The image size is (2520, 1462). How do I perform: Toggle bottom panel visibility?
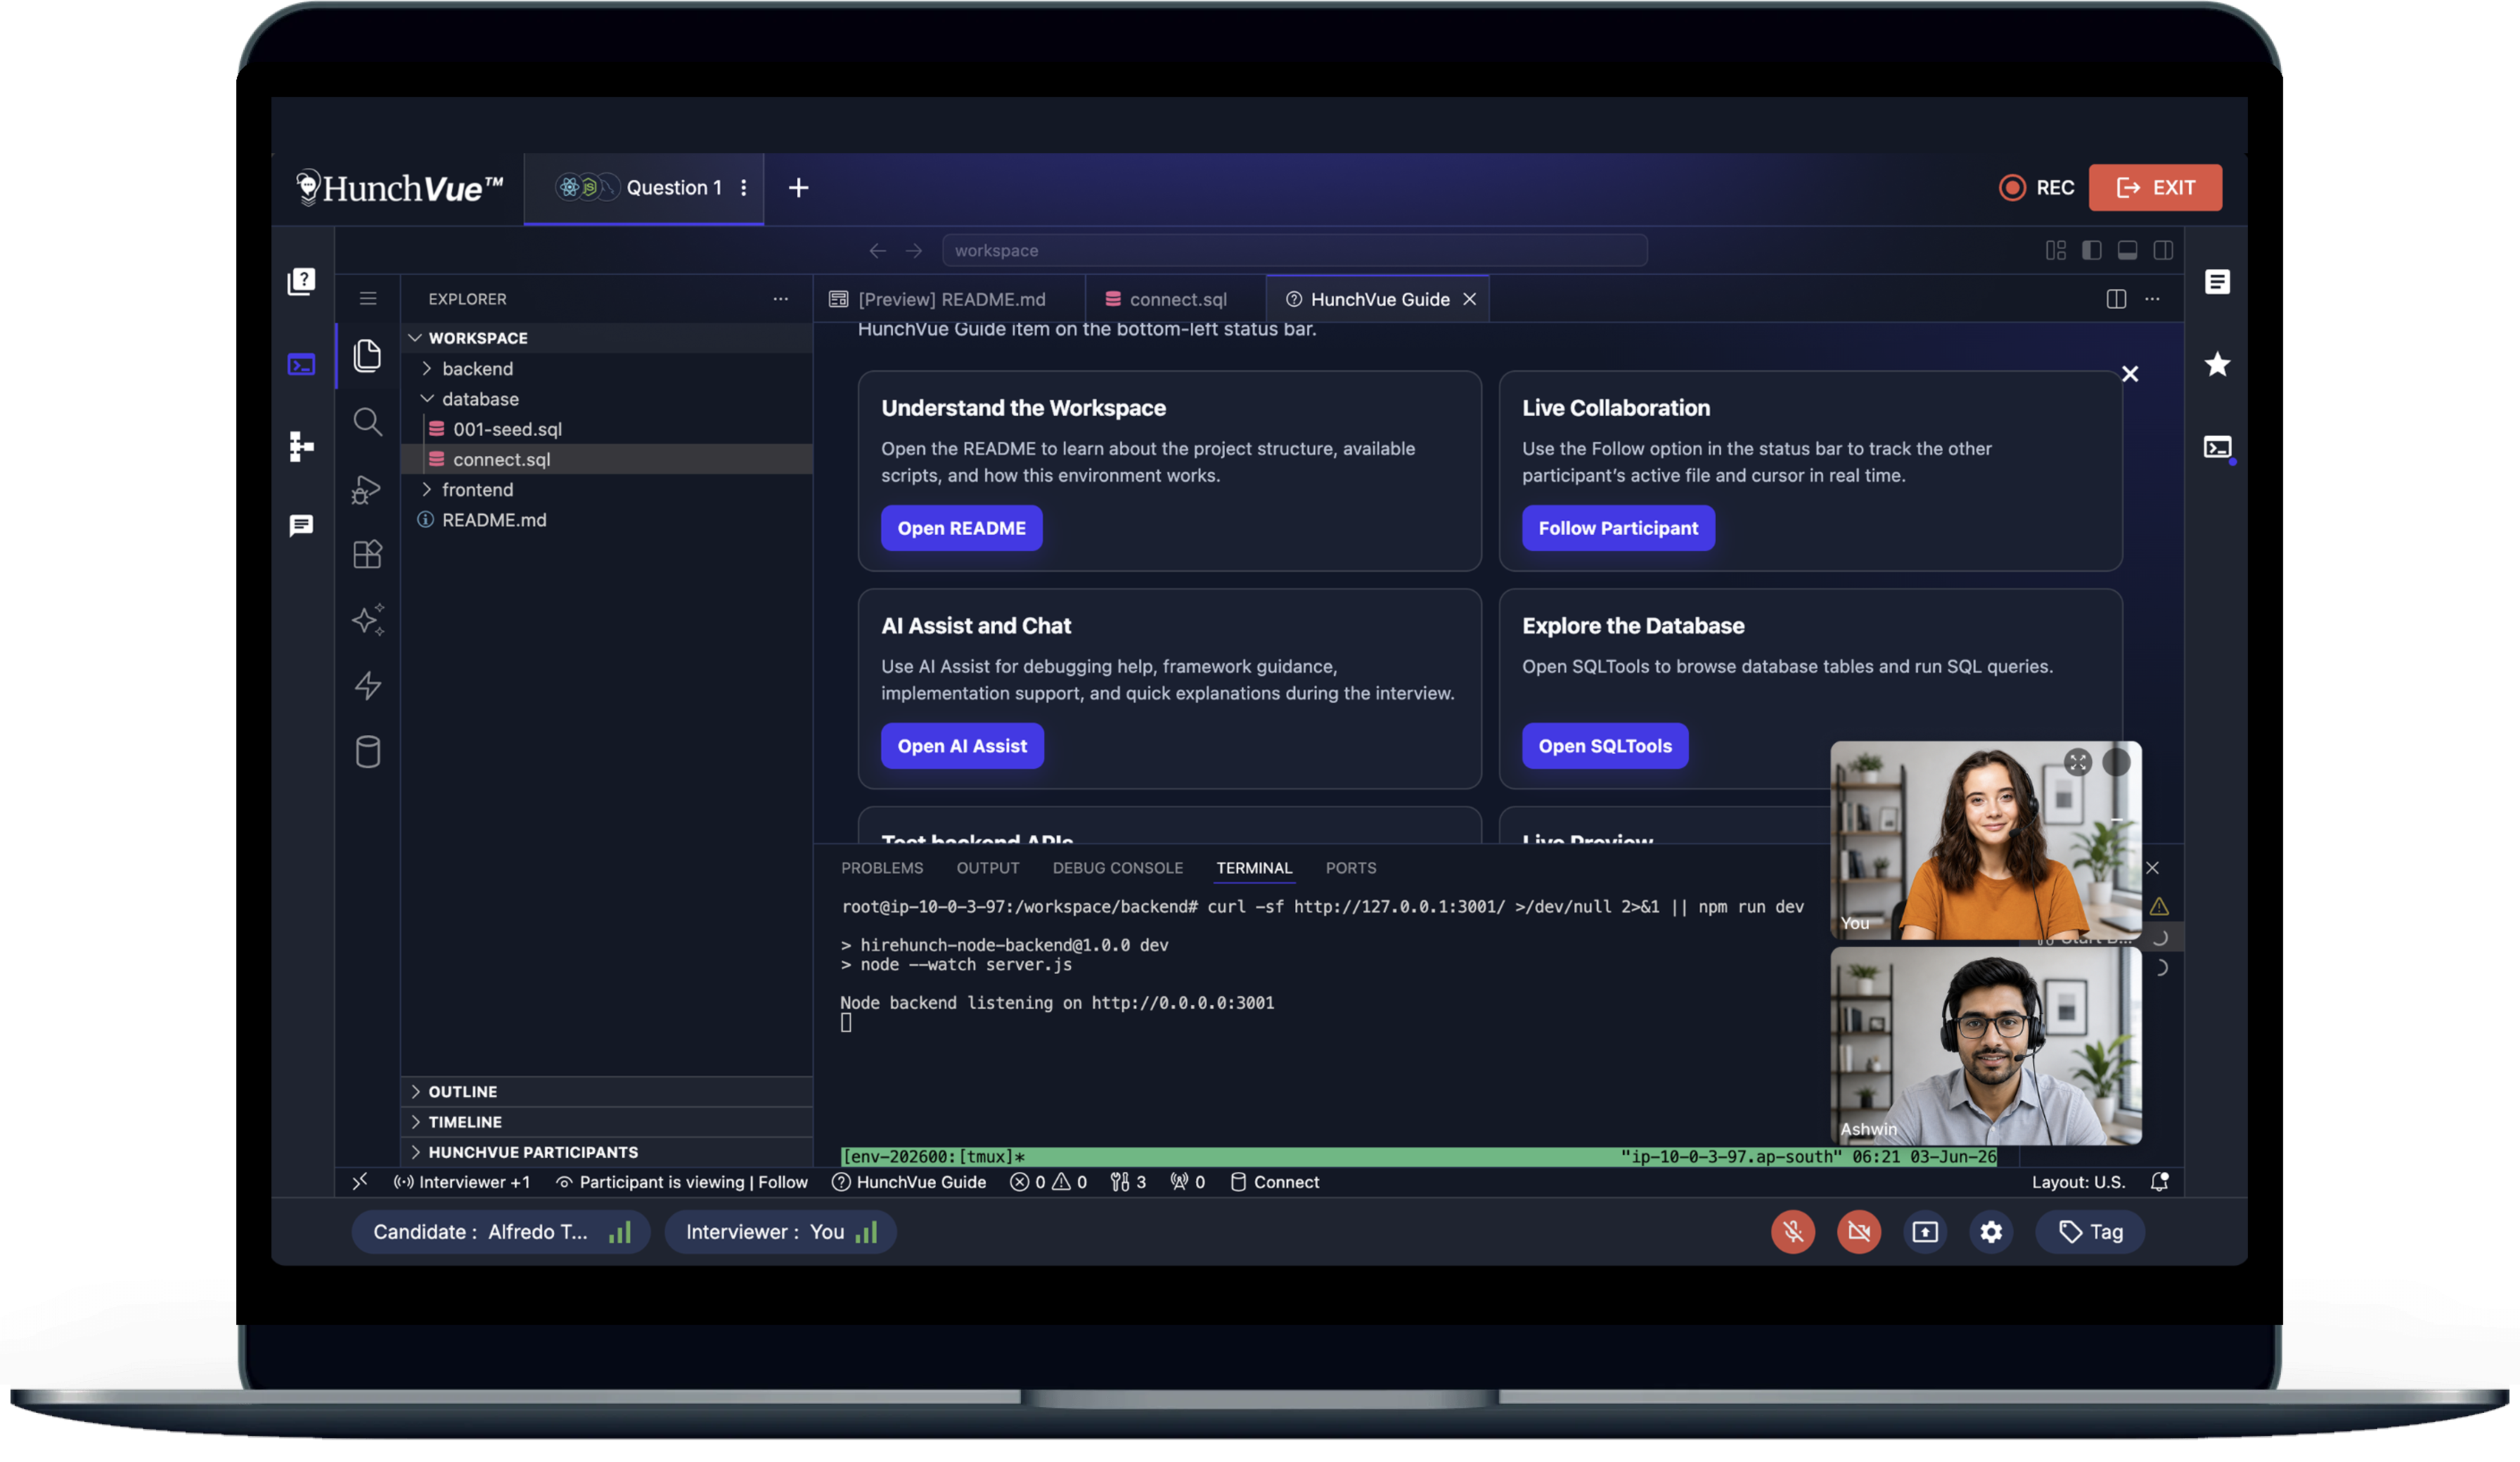pos(2127,250)
